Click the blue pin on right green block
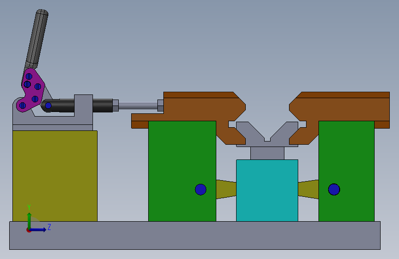Screen dimensions: 399x259 coord(334,189)
